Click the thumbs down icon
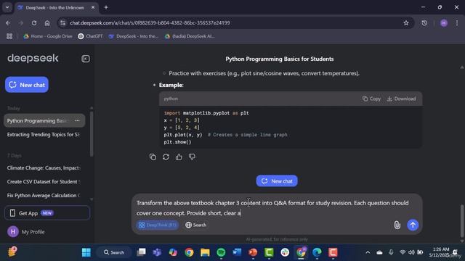This screenshot has height=261, width=465. [192, 157]
